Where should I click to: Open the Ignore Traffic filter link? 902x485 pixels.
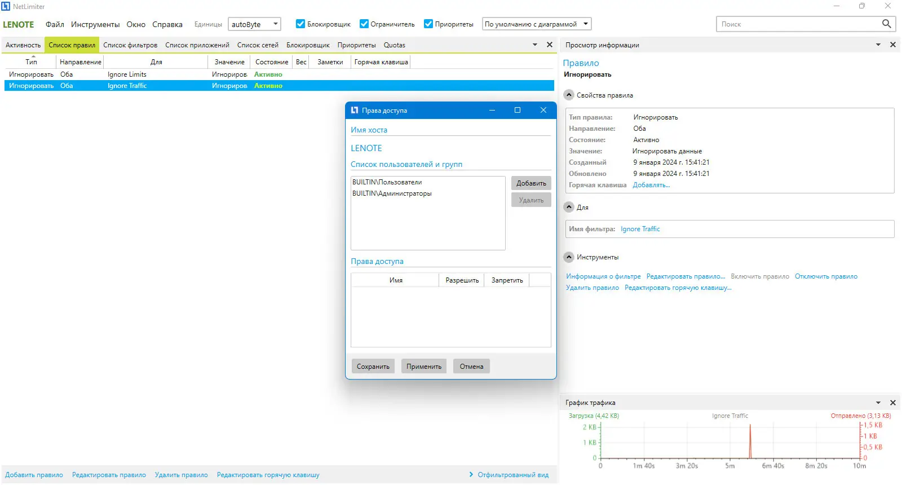coord(640,229)
